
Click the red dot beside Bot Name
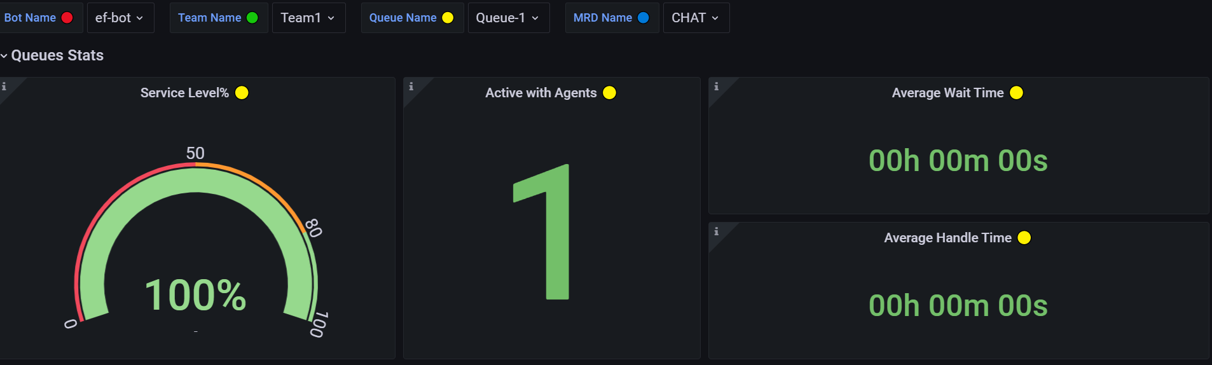(x=67, y=18)
